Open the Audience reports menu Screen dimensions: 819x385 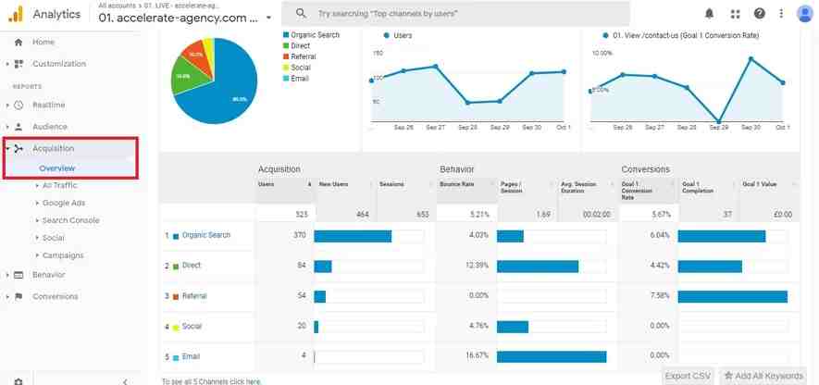50,127
